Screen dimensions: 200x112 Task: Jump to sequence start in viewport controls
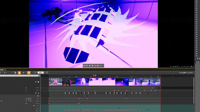(x=84, y=66)
